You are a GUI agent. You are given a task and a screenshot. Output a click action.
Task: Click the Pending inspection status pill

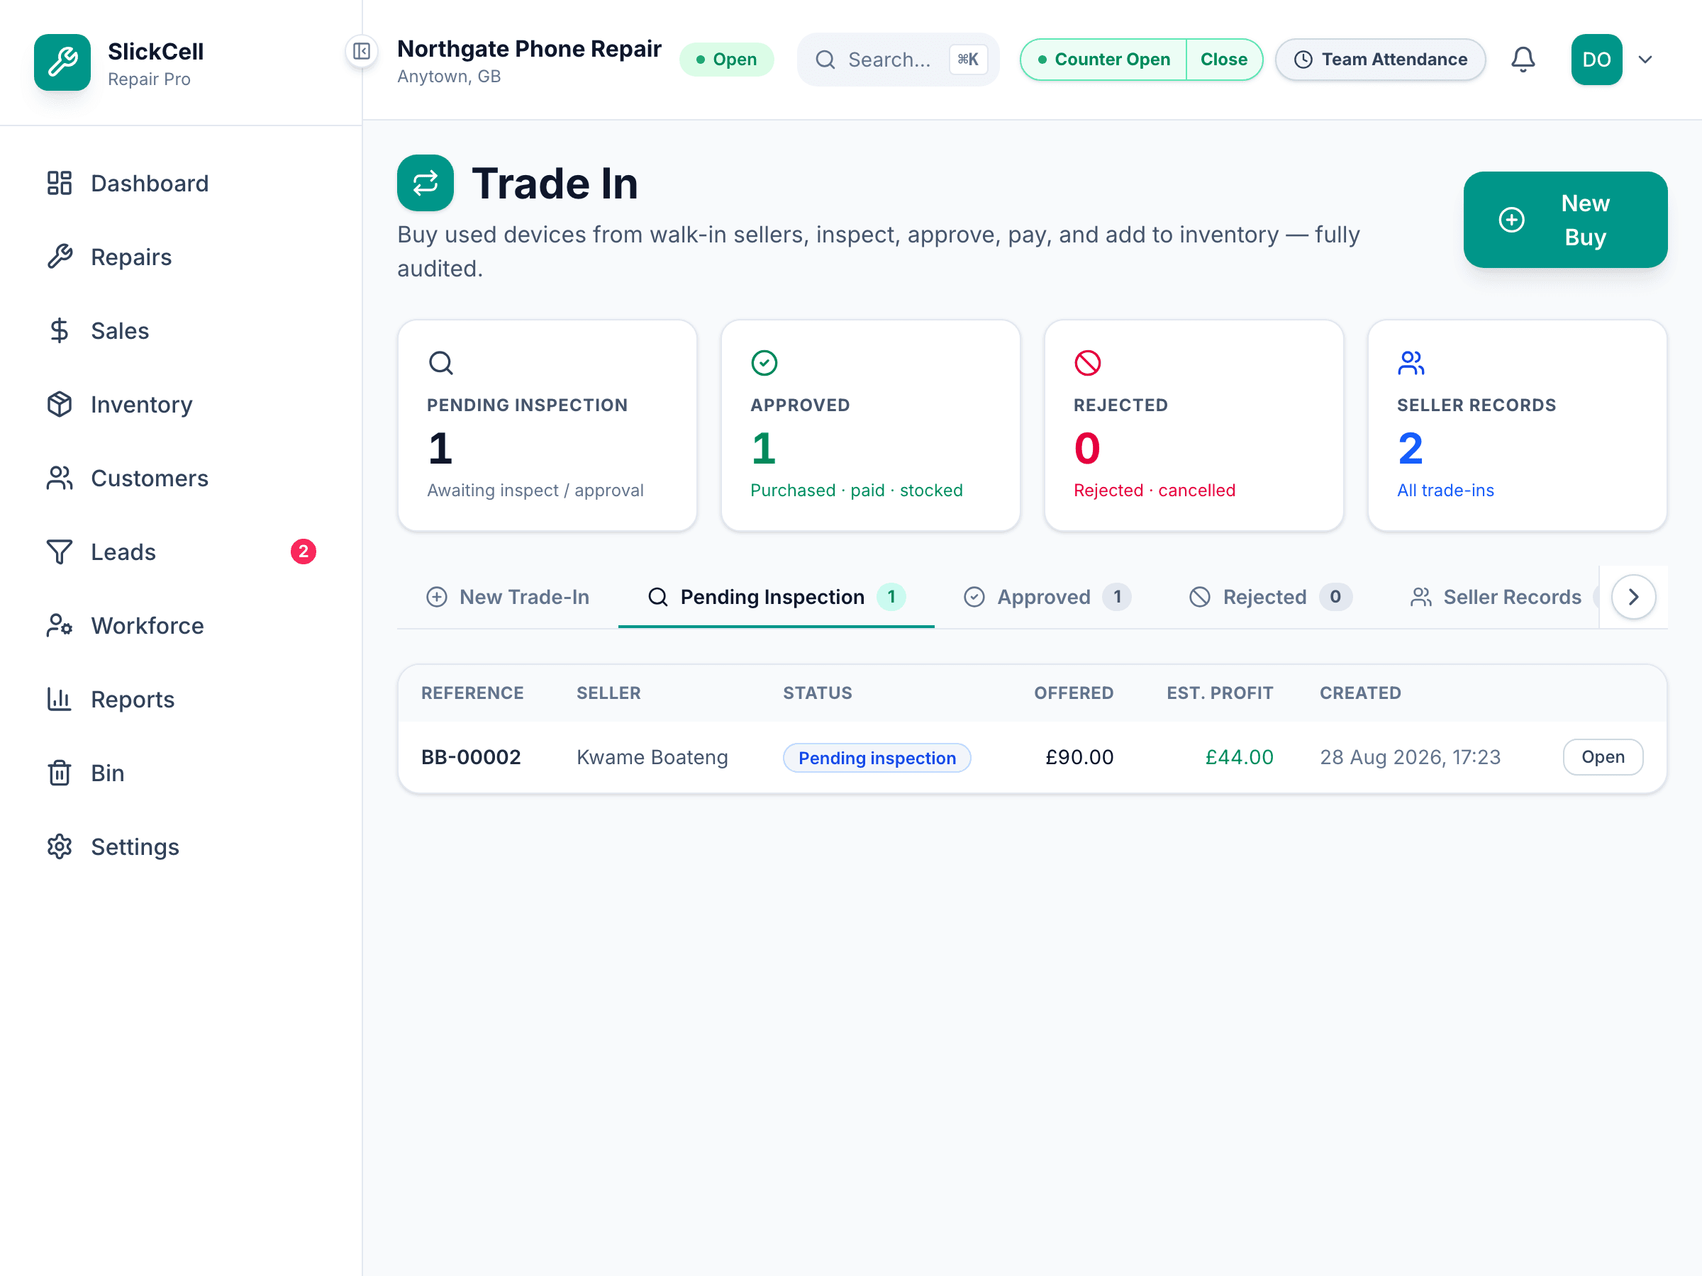click(877, 758)
